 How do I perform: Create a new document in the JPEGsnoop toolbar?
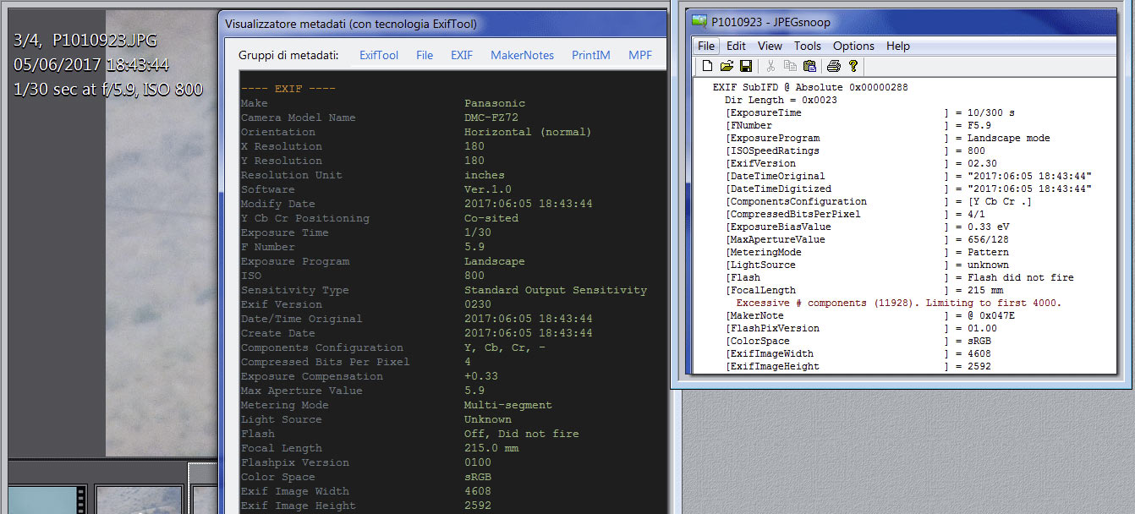(708, 66)
